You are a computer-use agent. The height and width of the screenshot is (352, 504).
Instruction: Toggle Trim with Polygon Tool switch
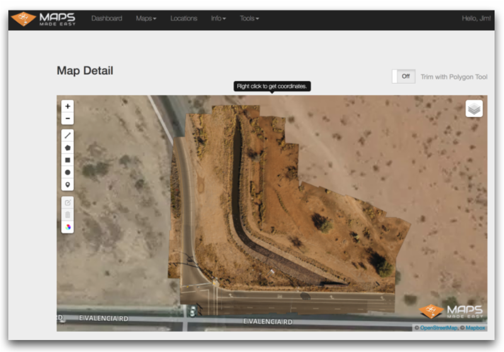(x=403, y=77)
